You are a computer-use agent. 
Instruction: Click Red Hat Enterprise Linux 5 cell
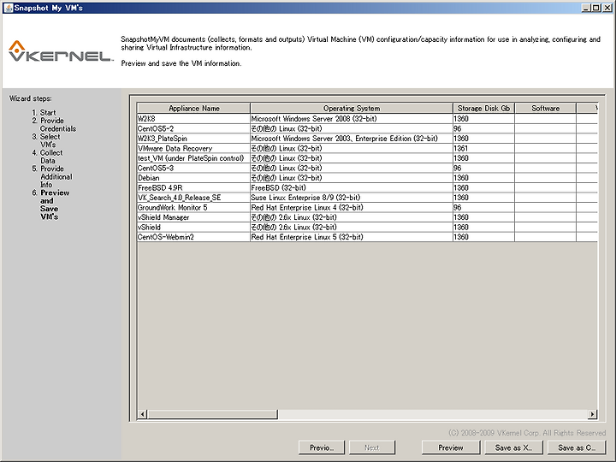[352, 237]
